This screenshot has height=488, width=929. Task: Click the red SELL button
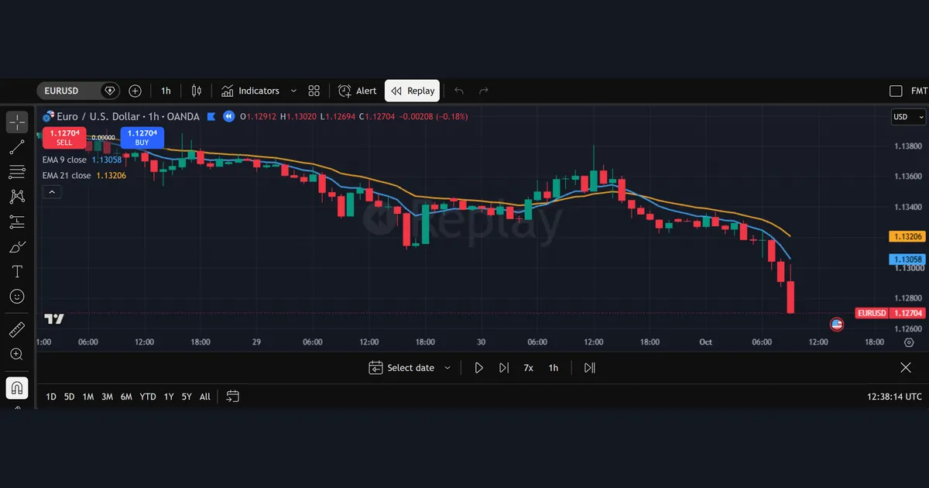click(x=64, y=137)
